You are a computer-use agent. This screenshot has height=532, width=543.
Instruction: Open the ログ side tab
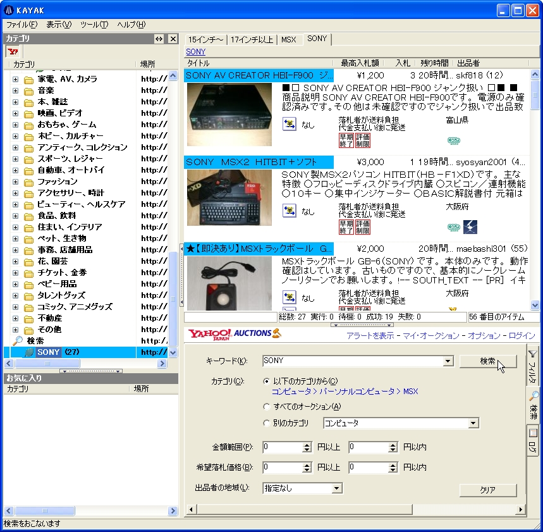pyautogui.click(x=533, y=440)
